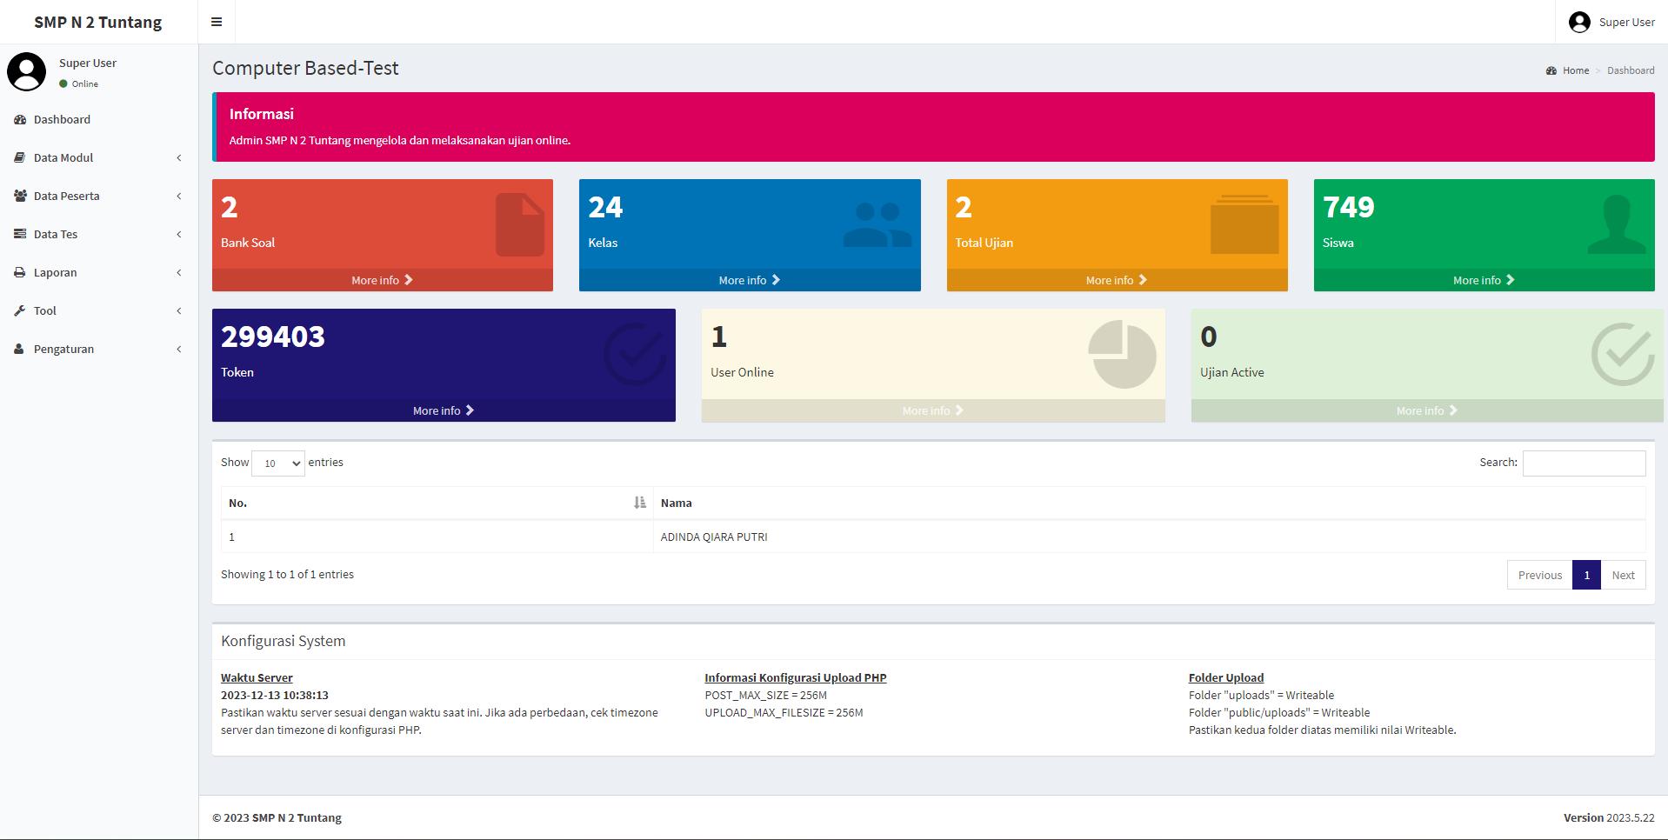
Task: Open More info on Token card
Action: click(x=444, y=410)
